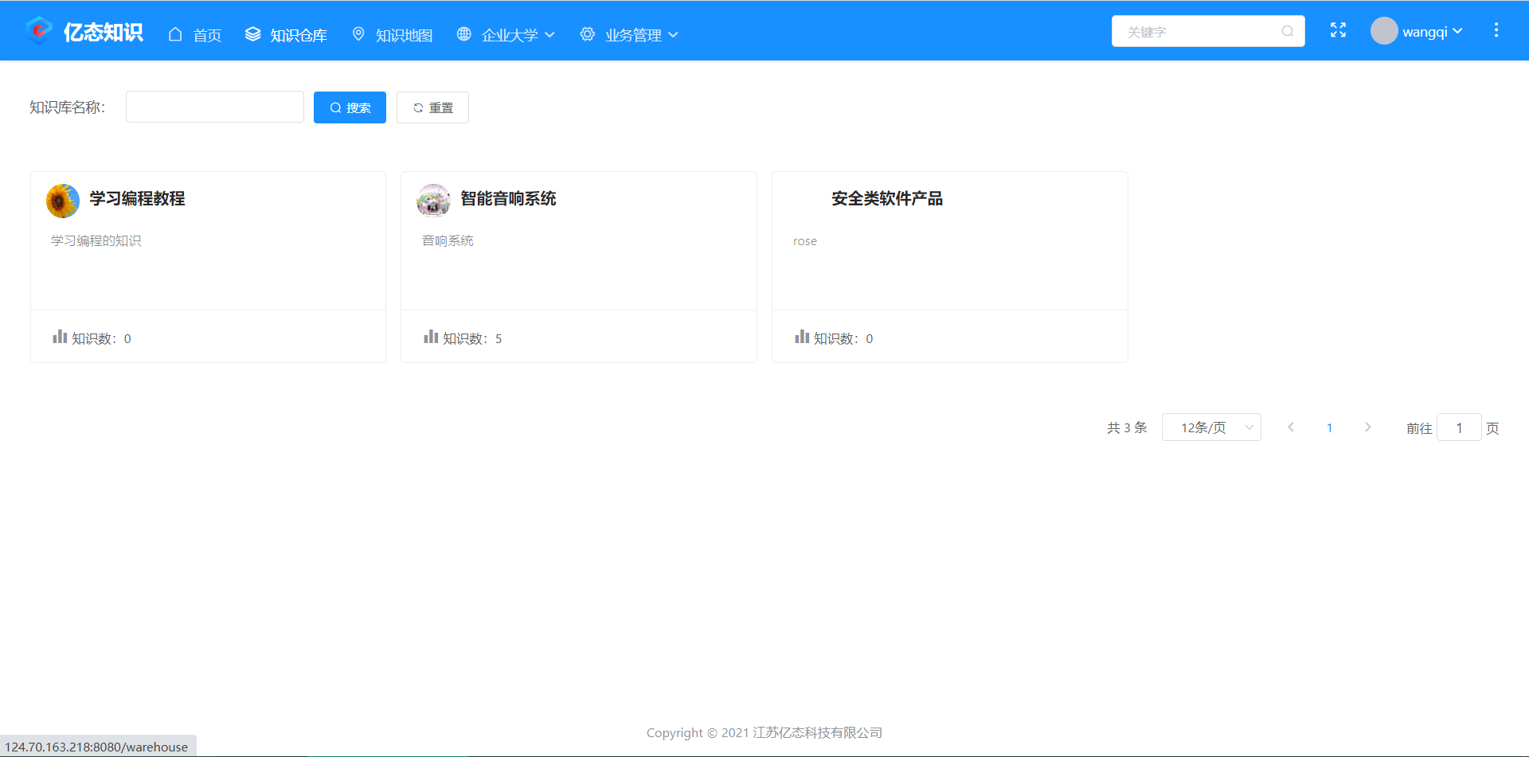Image resolution: width=1529 pixels, height=757 pixels.
Task: Expand the 企业大学 dropdown menu
Action: [506, 35]
